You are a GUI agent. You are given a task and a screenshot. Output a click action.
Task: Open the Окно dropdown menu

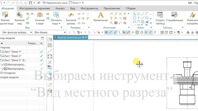point(75,3)
